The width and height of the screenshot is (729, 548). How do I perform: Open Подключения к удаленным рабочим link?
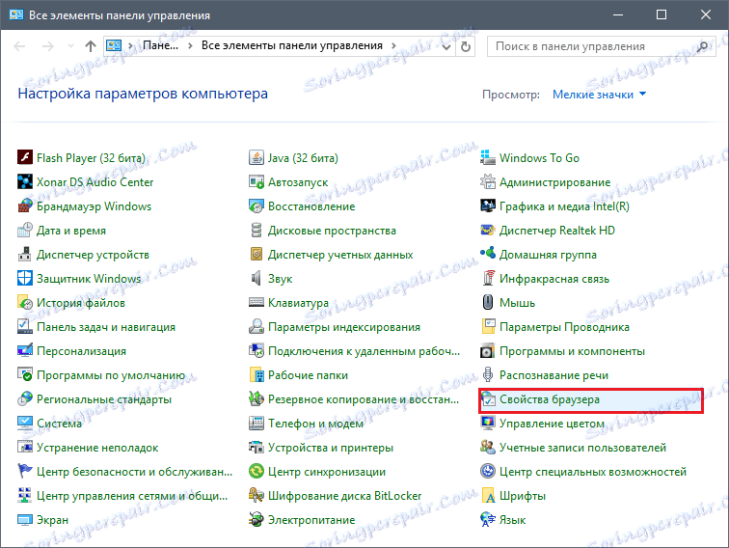coord(364,351)
